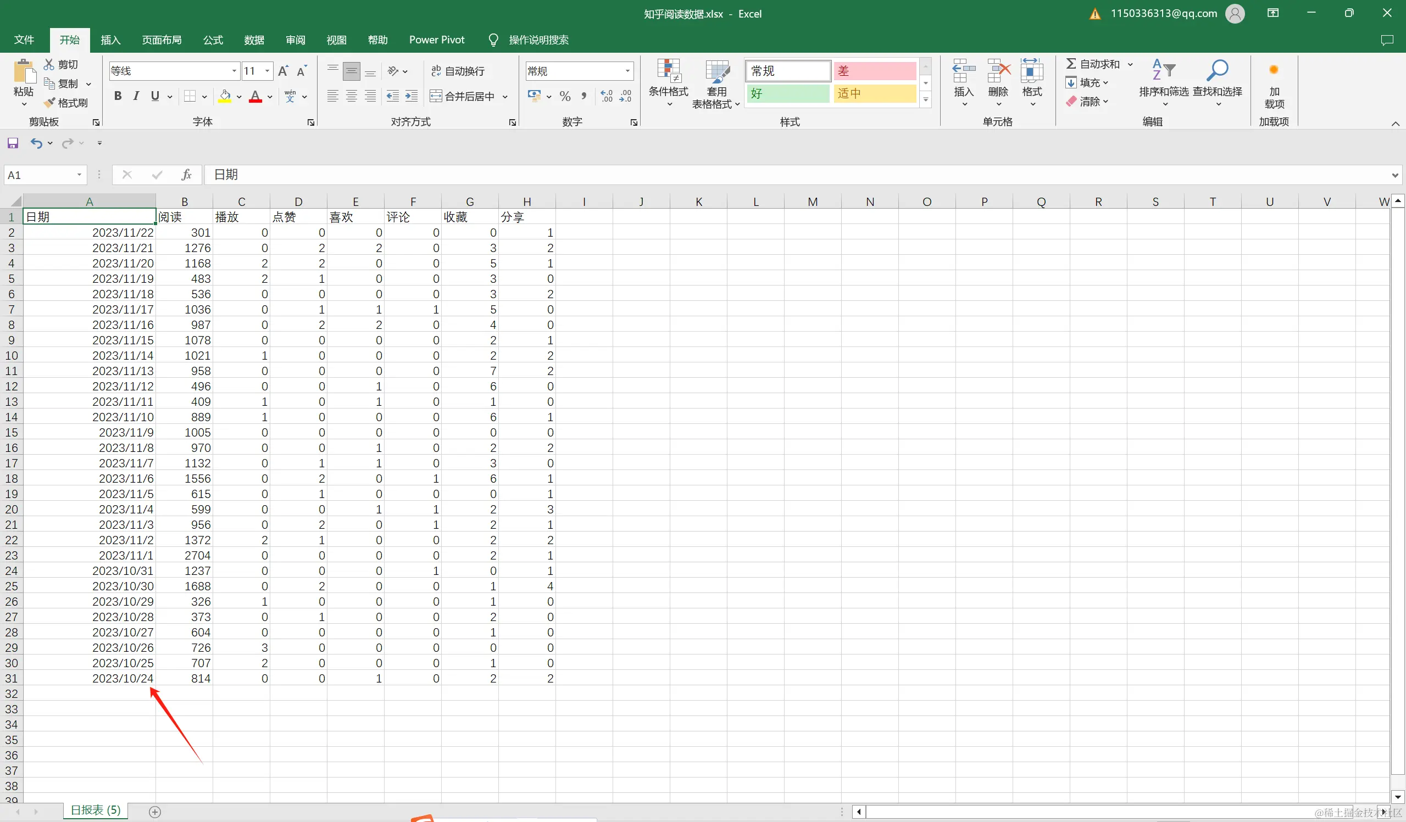Click Merge and Center (合并后居中) button
This screenshot has width=1406, height=822.
click(463, 97)
